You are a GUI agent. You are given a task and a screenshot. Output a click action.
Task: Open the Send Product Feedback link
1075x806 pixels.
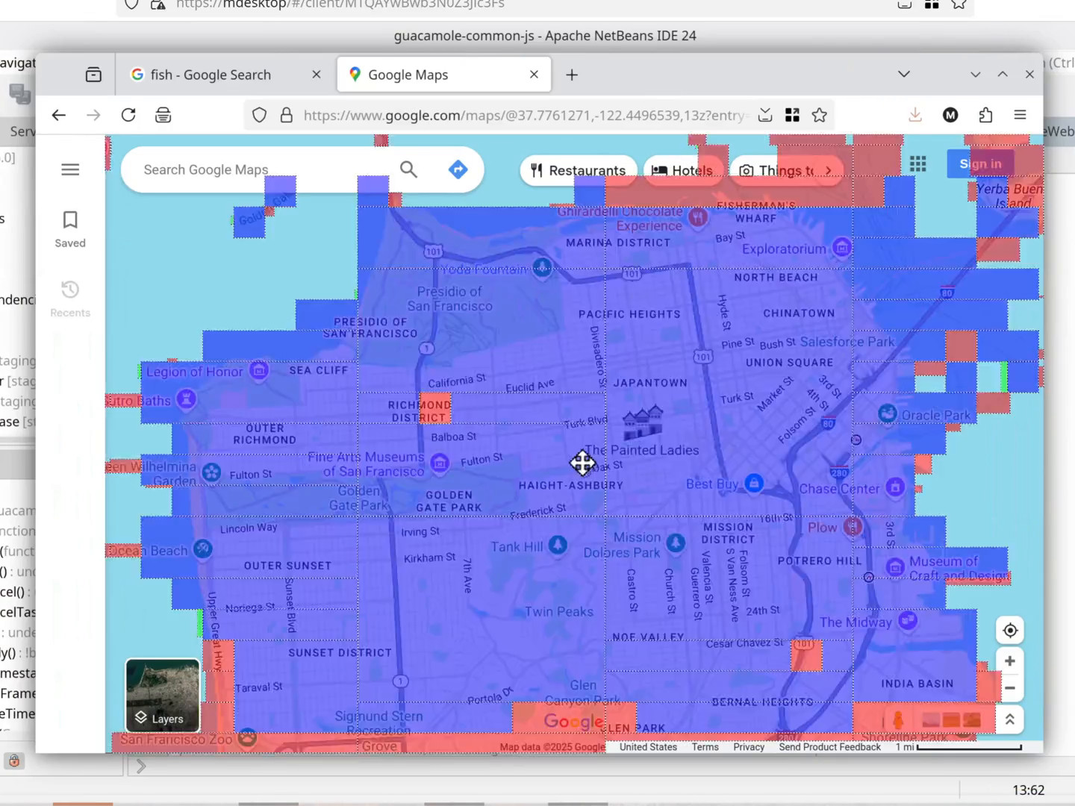[829, 747]
